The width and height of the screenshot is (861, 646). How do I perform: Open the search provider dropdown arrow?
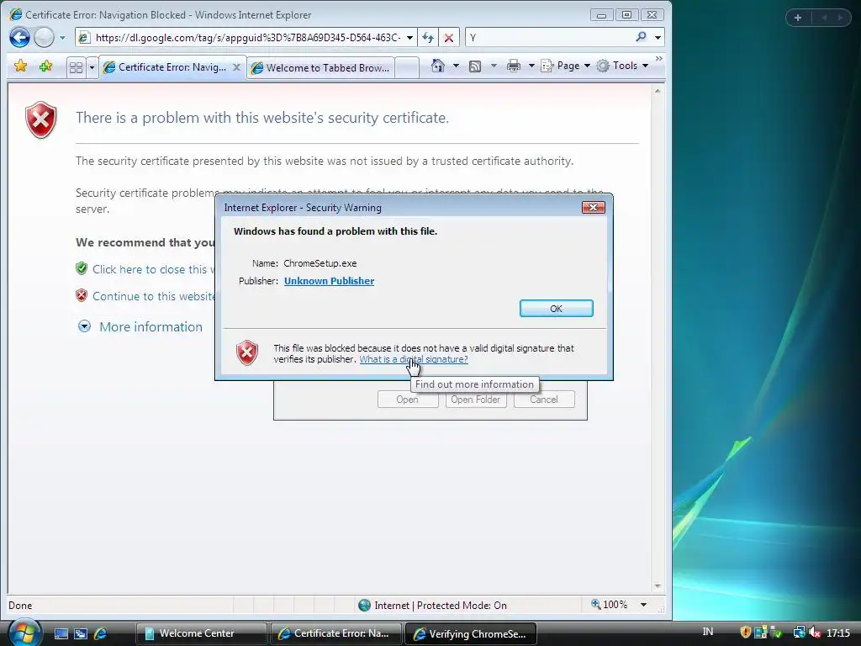tap(658, 38)
